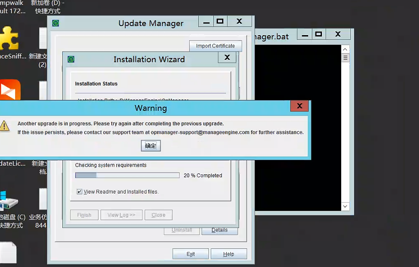Maximize the .bat console window

319,34
